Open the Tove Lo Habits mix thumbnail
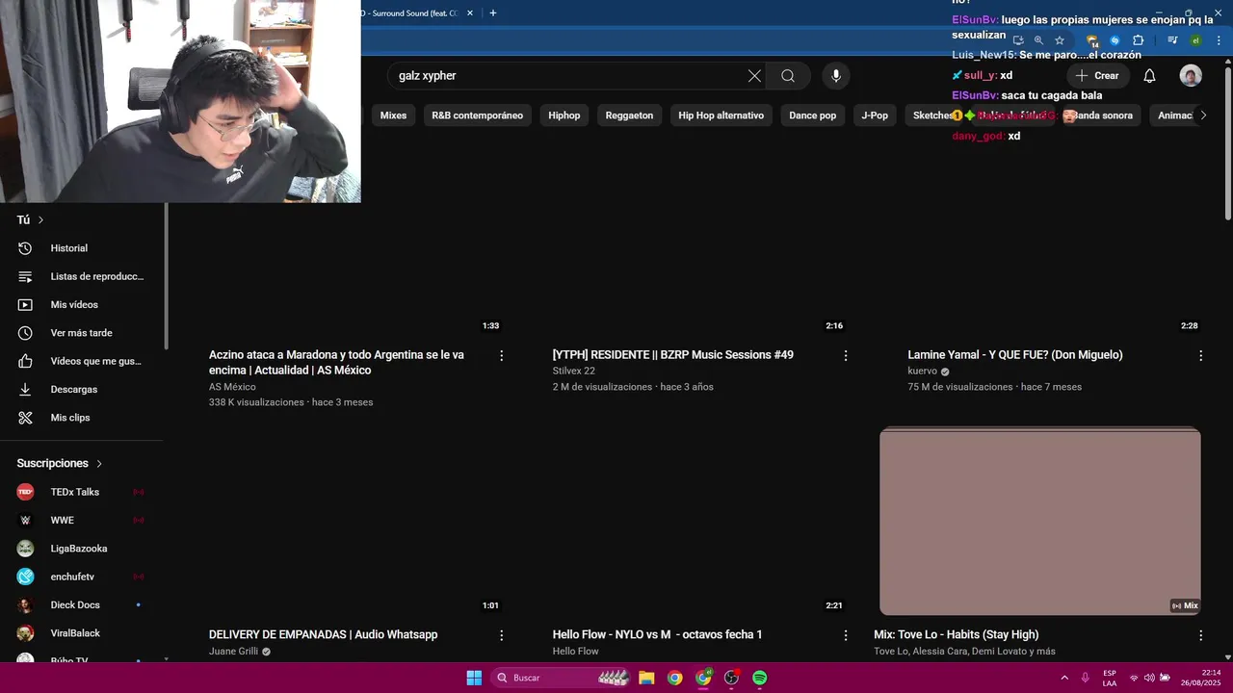The height and width of the screenshot is (693, 1233). [1040, 521]
